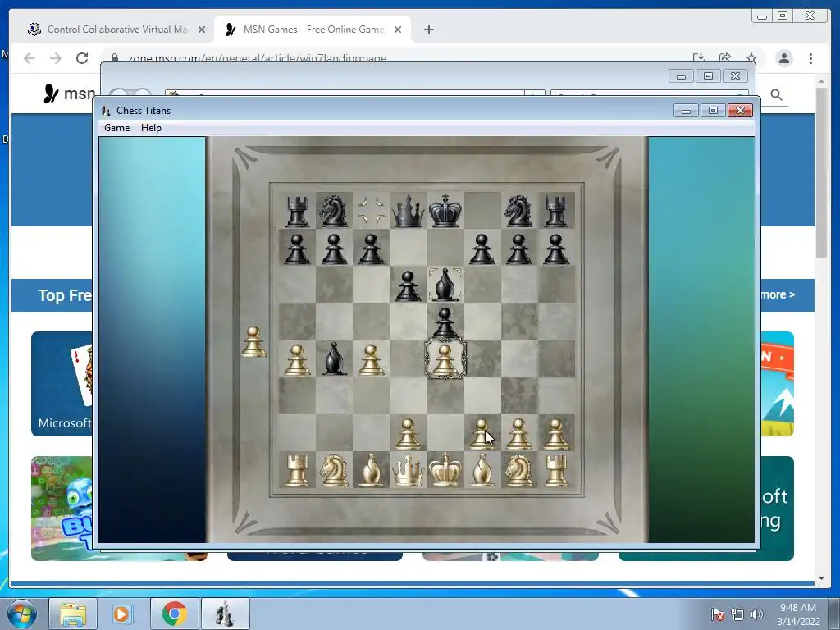Select the white knight beside the left rook

tap(333, 470)
